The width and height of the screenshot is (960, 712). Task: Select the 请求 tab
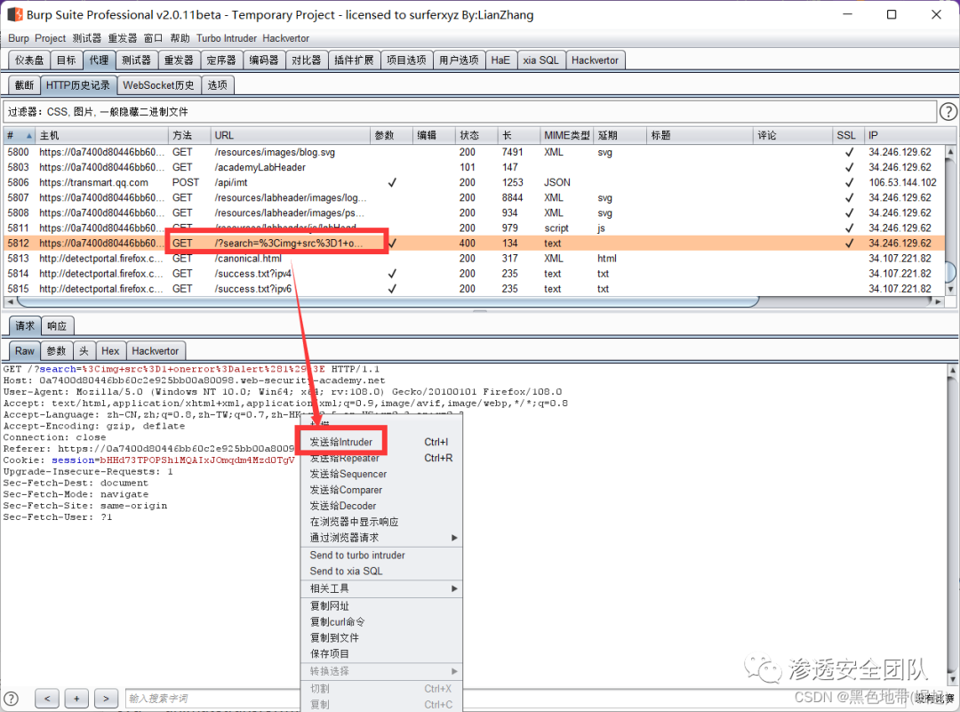pyautogui.click(x=25, y=325)
